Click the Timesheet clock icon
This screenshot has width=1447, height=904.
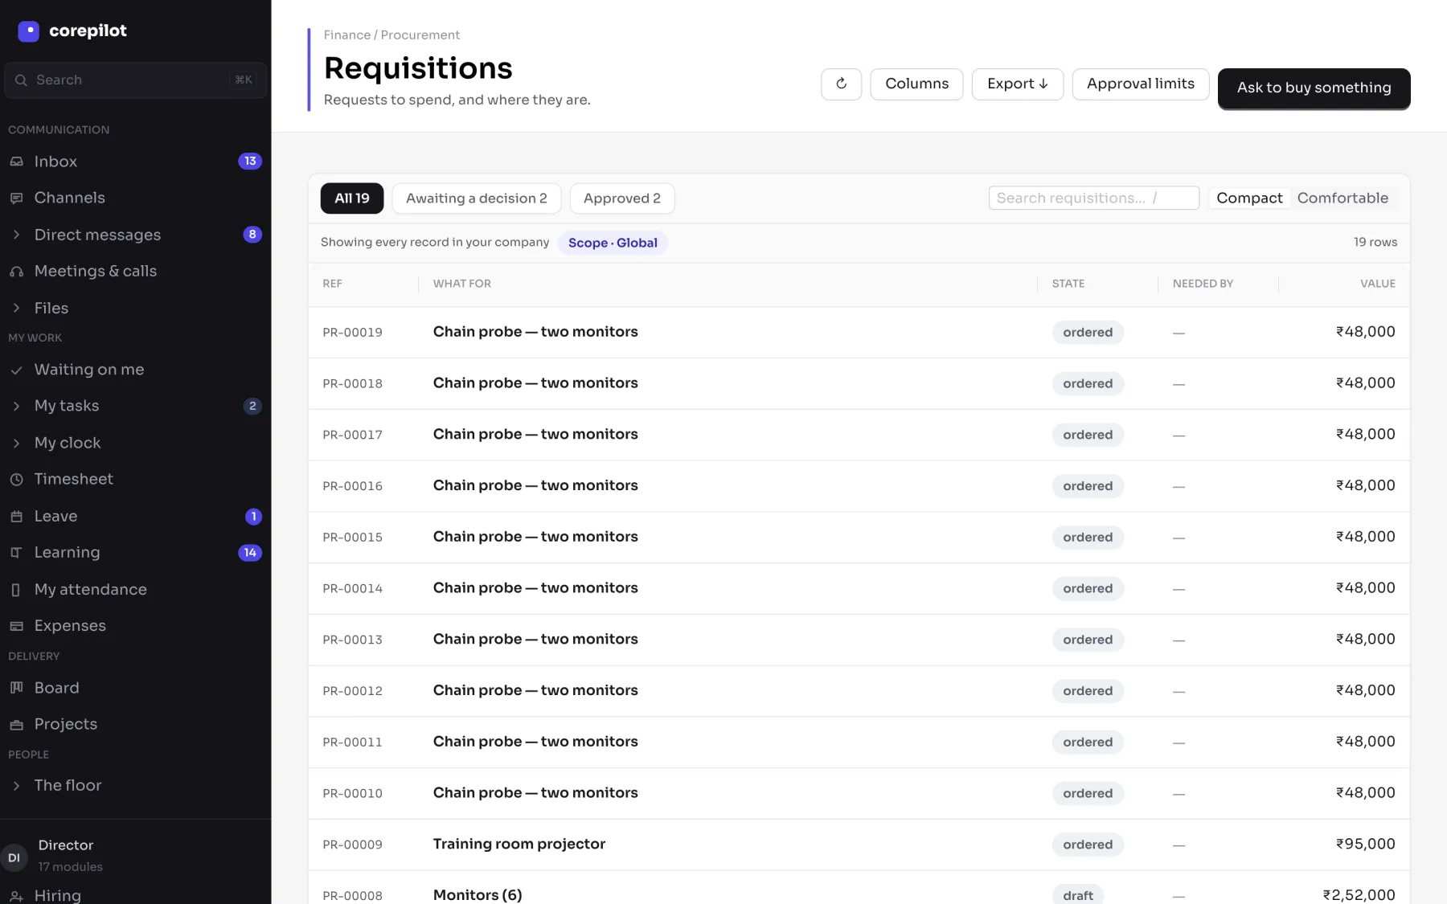(16, 479)
